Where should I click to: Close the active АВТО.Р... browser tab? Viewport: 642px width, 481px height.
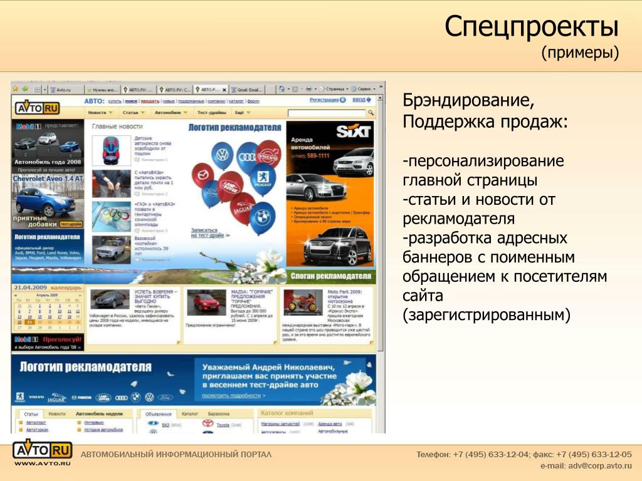coord(224,90)
